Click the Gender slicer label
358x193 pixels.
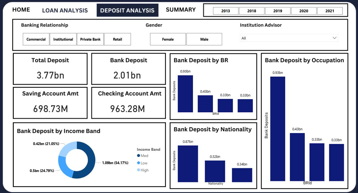tap(154, 25)
